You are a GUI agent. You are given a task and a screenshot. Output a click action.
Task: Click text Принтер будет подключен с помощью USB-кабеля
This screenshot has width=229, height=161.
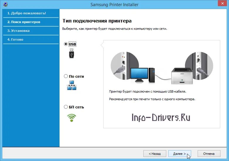click(147, 91)
